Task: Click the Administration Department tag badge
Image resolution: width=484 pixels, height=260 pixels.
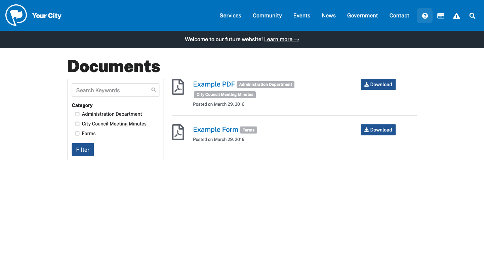Action: (266, 85)
